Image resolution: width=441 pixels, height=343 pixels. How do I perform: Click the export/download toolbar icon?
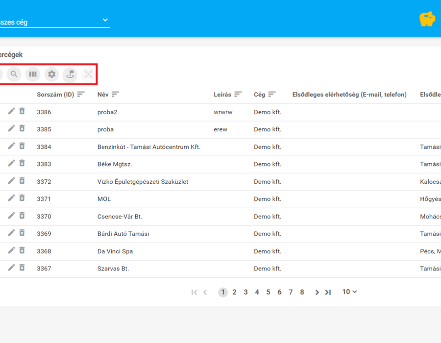point(70,74)
